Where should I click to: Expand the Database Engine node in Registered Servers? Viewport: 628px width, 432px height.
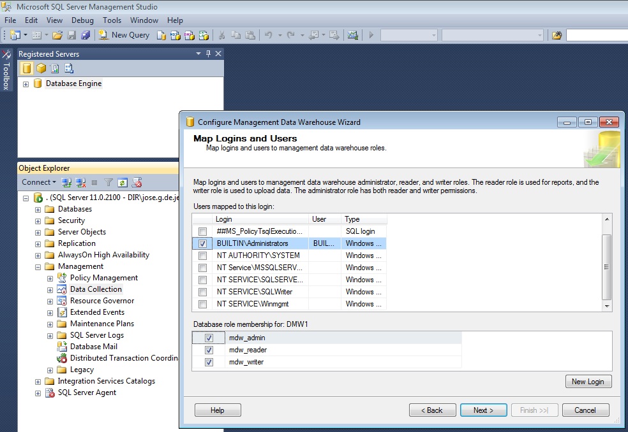point(26,84)
